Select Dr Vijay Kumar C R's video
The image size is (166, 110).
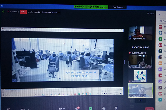pyautogui.click(x=140, y=90)
